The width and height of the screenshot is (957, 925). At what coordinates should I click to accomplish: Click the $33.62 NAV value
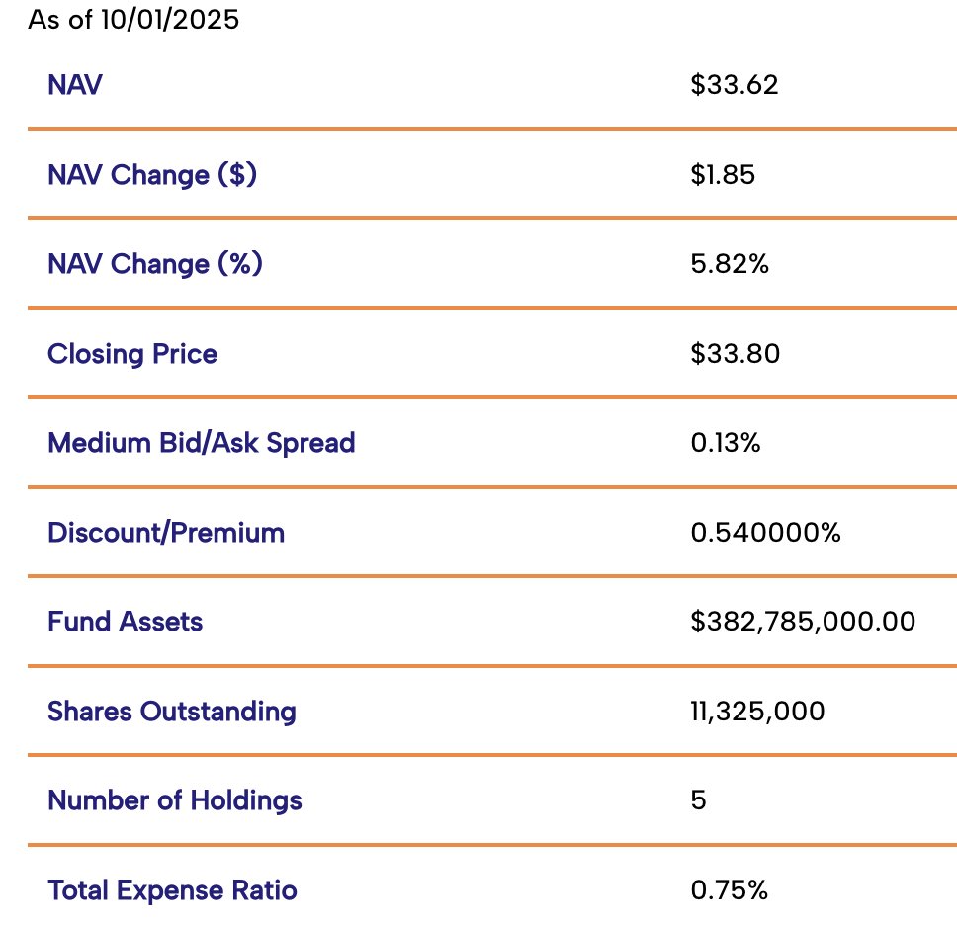pos(735,85)
